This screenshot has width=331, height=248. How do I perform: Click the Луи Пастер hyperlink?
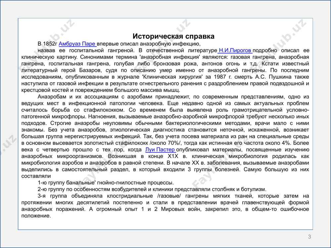click(x=160, y=150)
